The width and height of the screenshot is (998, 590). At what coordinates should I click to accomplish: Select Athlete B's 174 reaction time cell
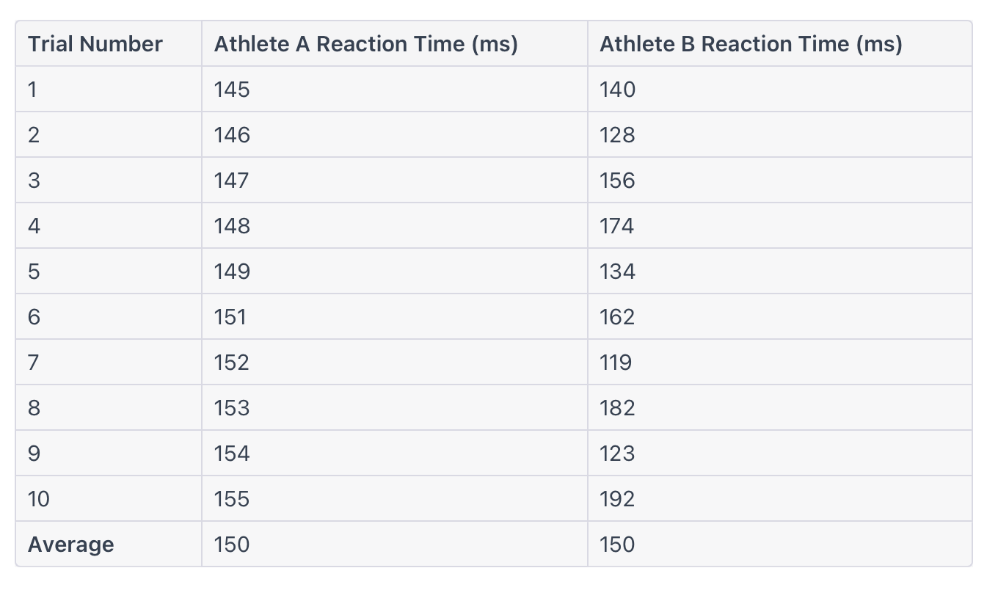coord(780,226)
